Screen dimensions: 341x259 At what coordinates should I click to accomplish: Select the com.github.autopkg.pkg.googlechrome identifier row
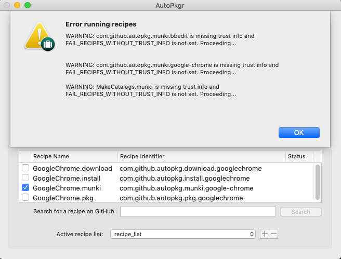pos(181,198)
